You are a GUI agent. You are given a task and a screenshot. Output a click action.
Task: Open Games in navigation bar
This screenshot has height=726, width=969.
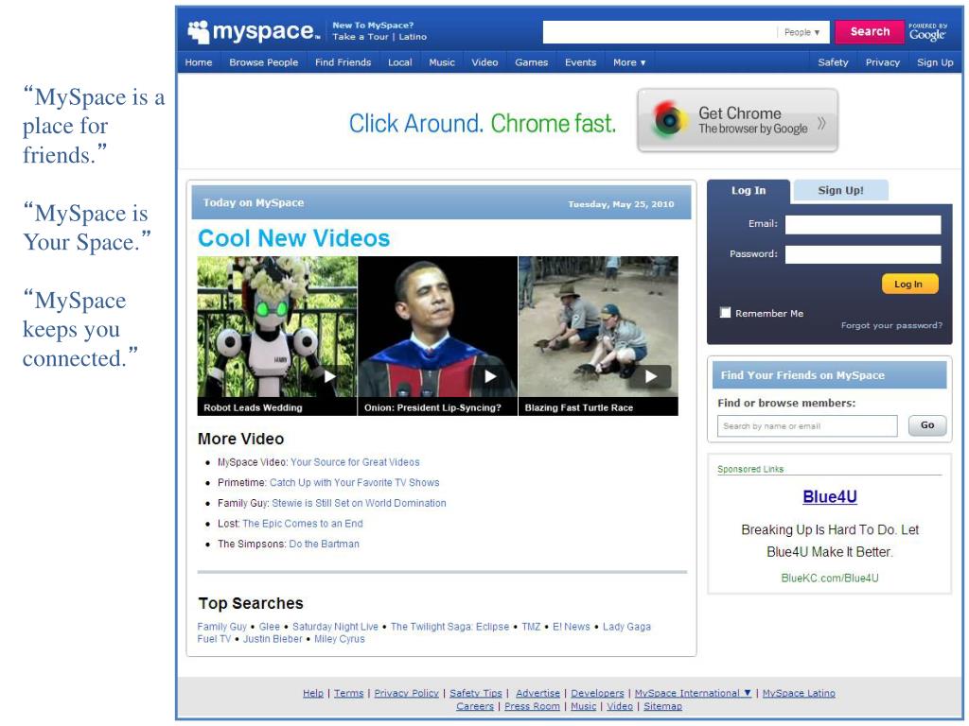tap(532, 62)
